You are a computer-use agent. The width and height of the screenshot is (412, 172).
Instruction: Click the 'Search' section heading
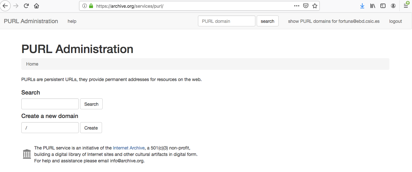tap(31, 93)
